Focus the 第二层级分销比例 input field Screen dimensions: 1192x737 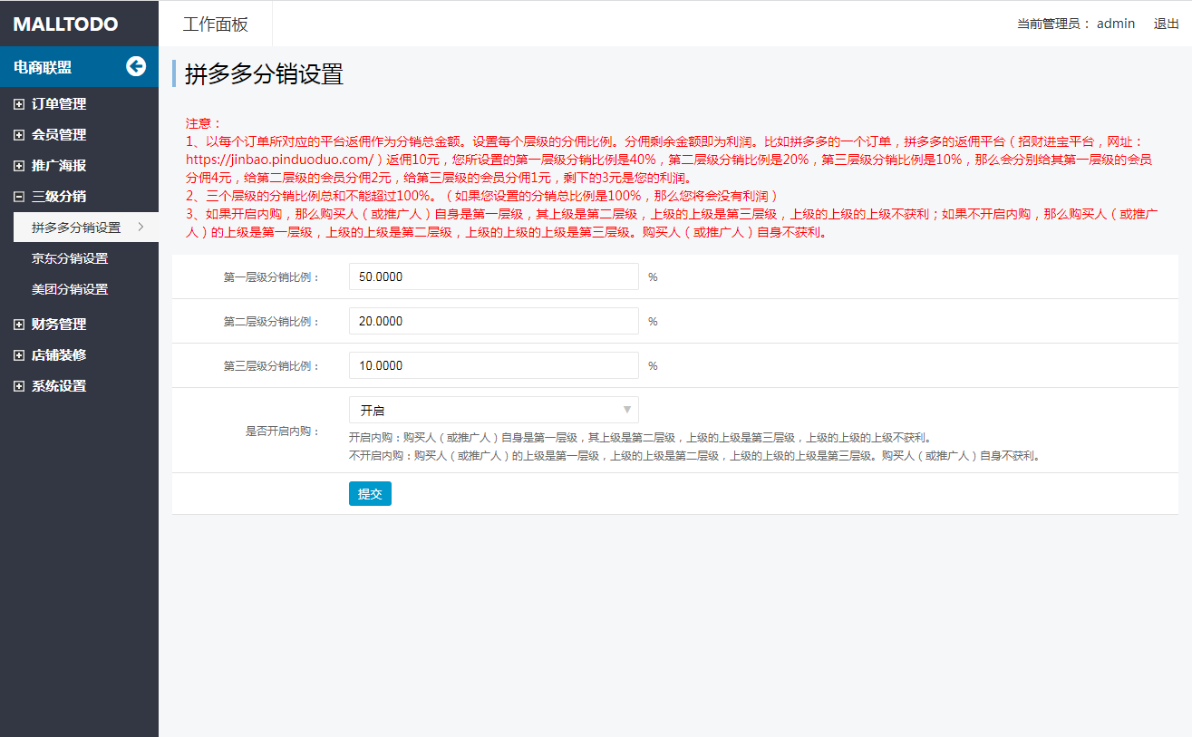[x=494, y=321]
